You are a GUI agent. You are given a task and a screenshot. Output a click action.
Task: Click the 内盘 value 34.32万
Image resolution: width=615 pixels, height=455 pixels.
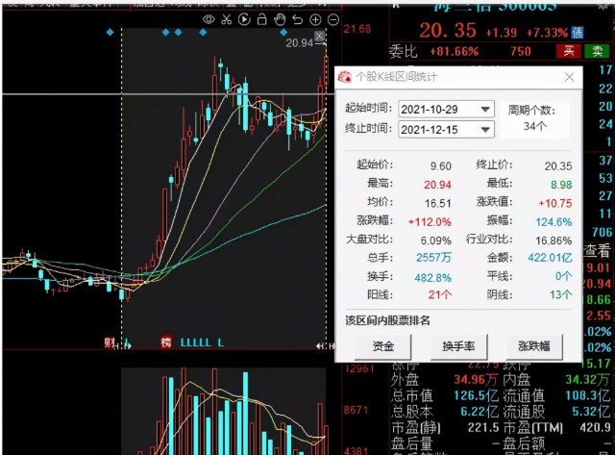coord(587,379)
